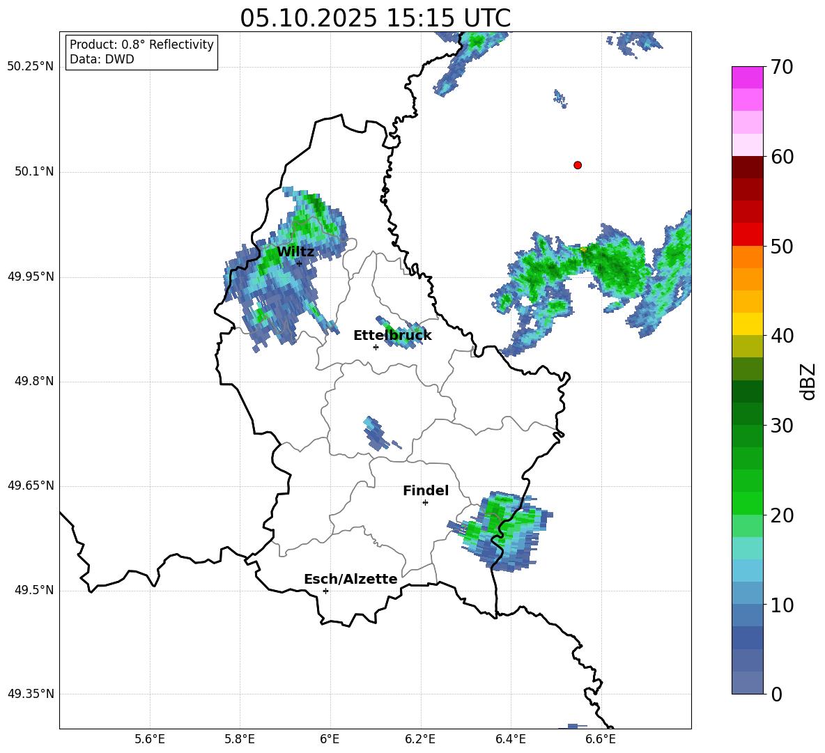Click the 50.25°N latitude label
This screenshot has height=753, width=825.
[31, 67]
